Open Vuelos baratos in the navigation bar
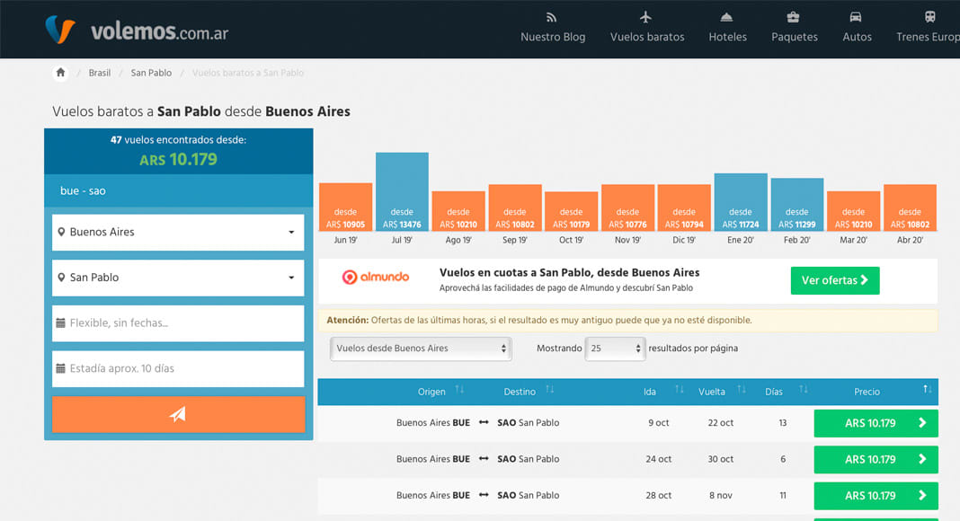Screen dimensions: 960x521 (x=647, y=27)
